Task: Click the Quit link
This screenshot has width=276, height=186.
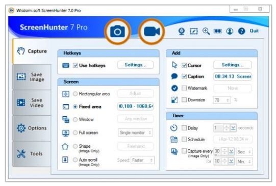Action: 254,31
